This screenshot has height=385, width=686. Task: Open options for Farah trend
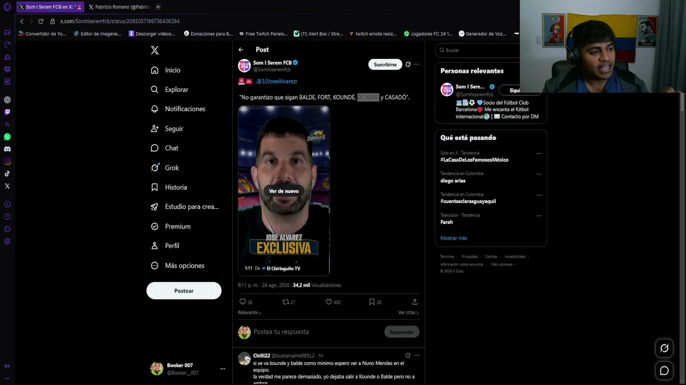(539, 216)
